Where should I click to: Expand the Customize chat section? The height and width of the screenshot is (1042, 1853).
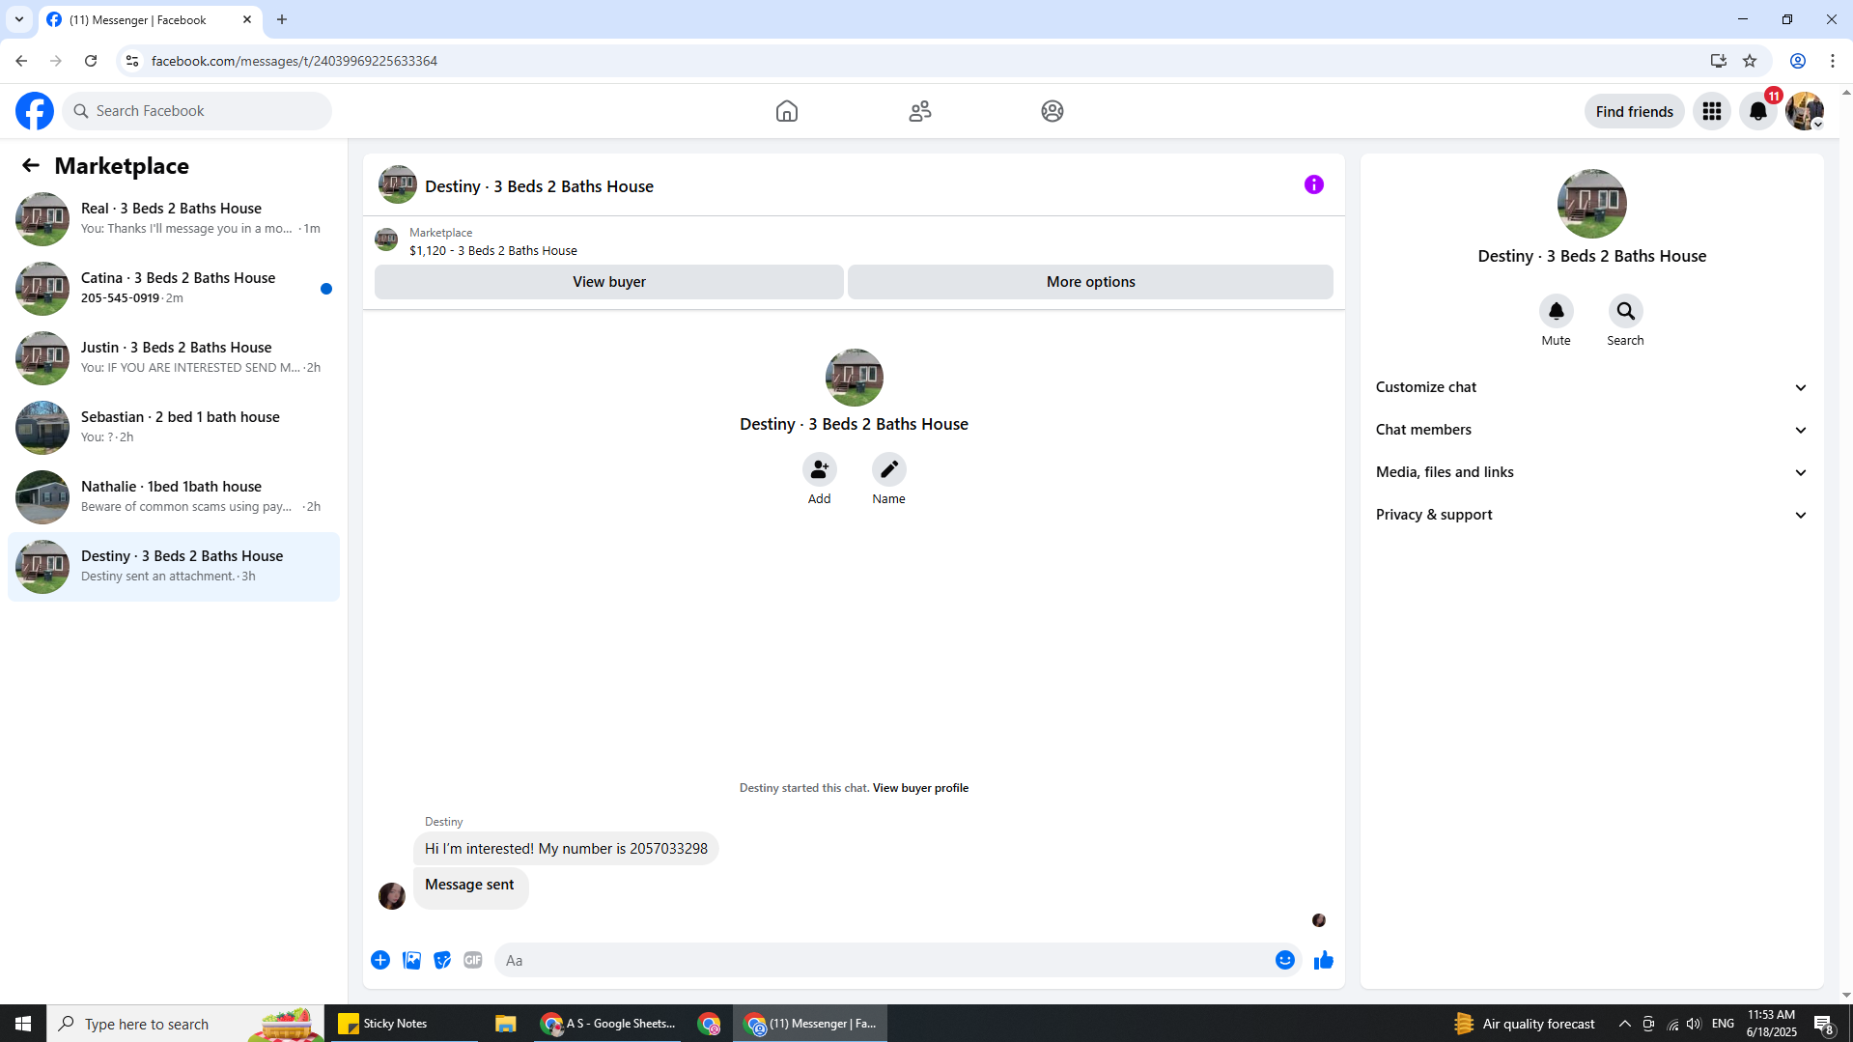(1592, 387)
